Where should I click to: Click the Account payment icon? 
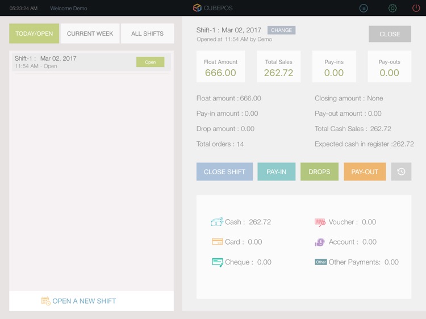320,242
